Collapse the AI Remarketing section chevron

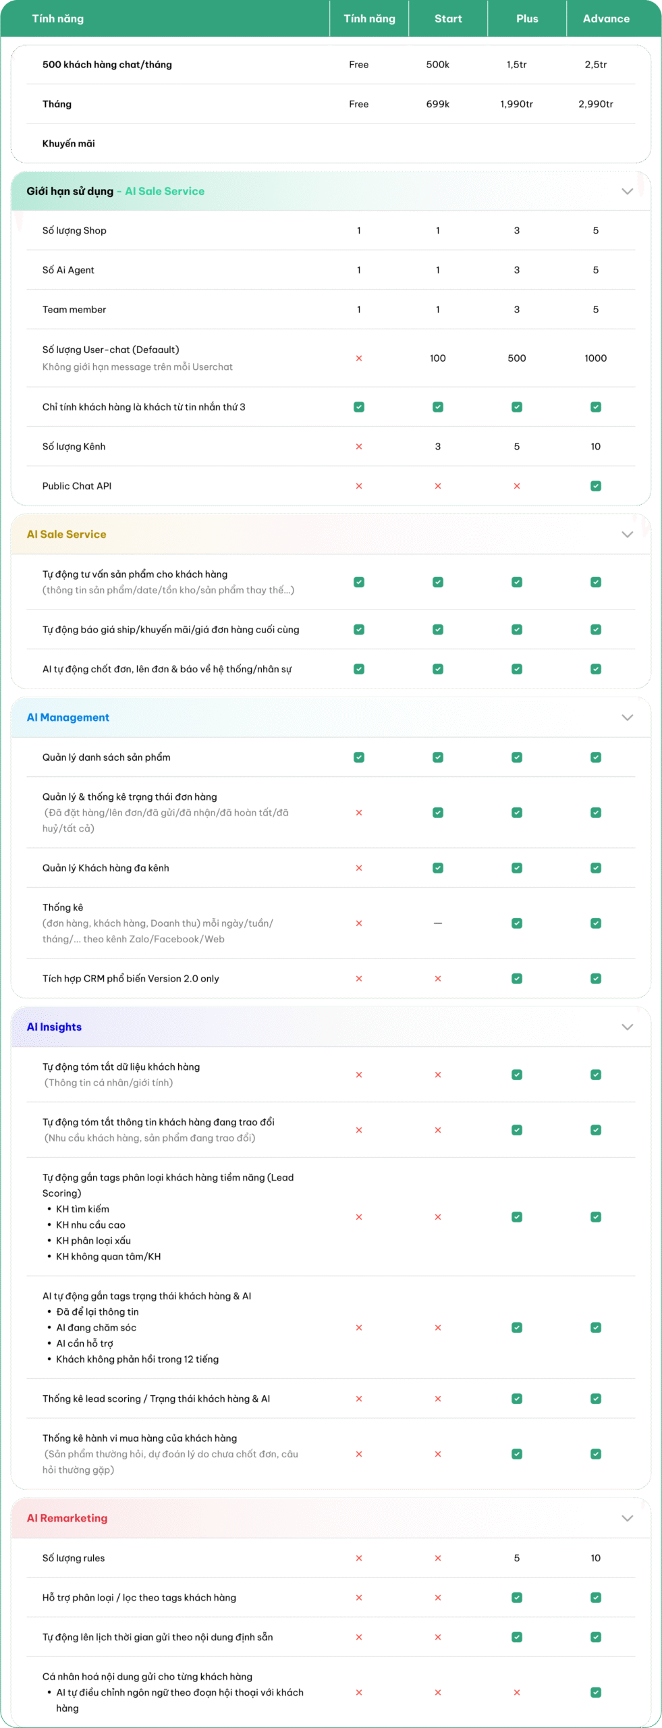pos(627,1518)
